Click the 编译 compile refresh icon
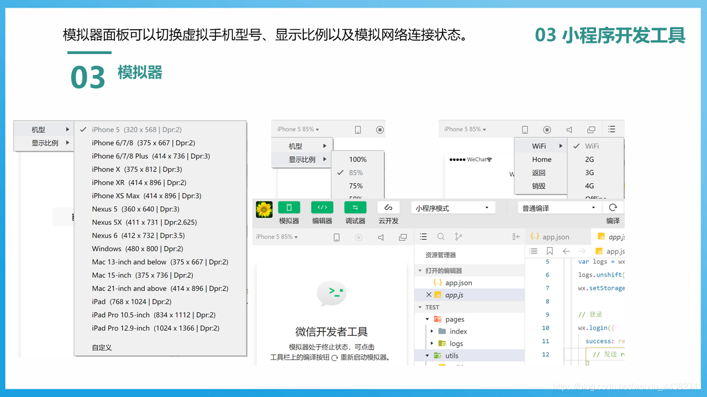The height and width of the screenshot is (397, 707). 613,207
